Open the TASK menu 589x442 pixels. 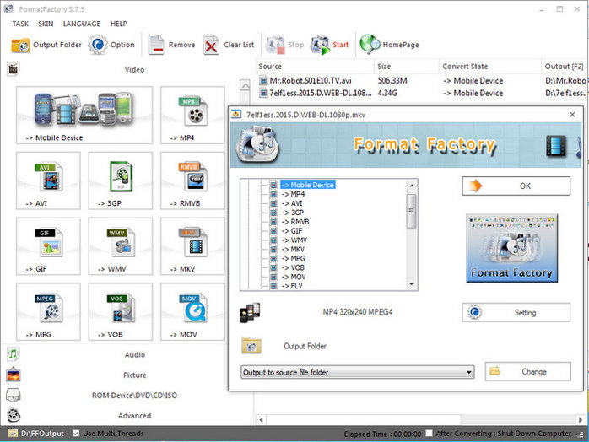point(20,24)
